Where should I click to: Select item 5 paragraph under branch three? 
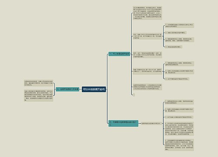pos(179,145)
